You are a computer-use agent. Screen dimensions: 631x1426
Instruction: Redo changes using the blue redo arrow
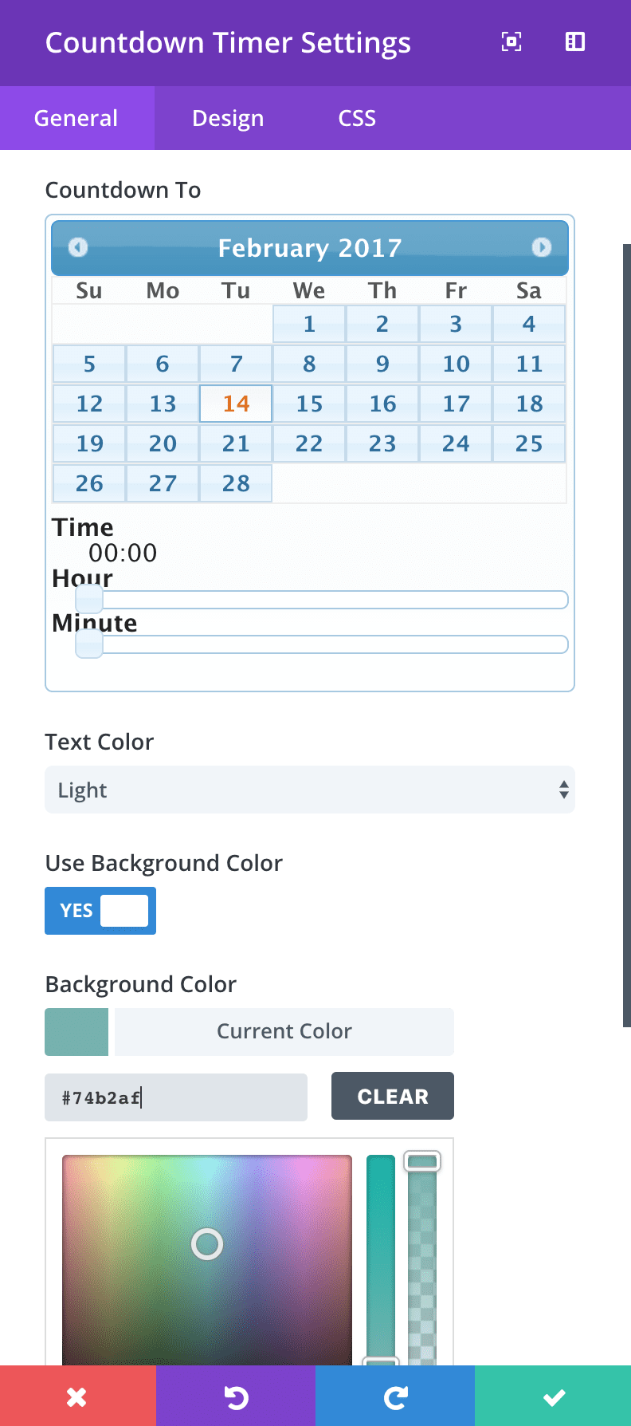(x=396, y=1396)
